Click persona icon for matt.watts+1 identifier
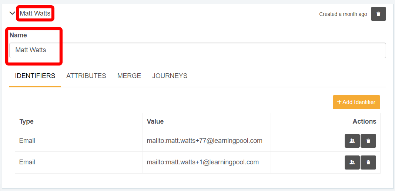 [x=352, y=162]
